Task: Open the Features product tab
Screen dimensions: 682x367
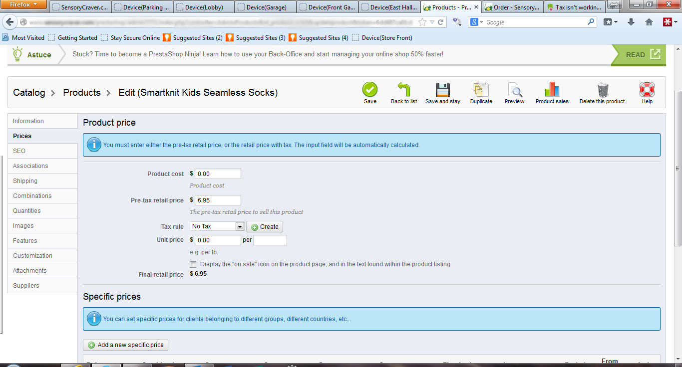Action: [42, 241]
